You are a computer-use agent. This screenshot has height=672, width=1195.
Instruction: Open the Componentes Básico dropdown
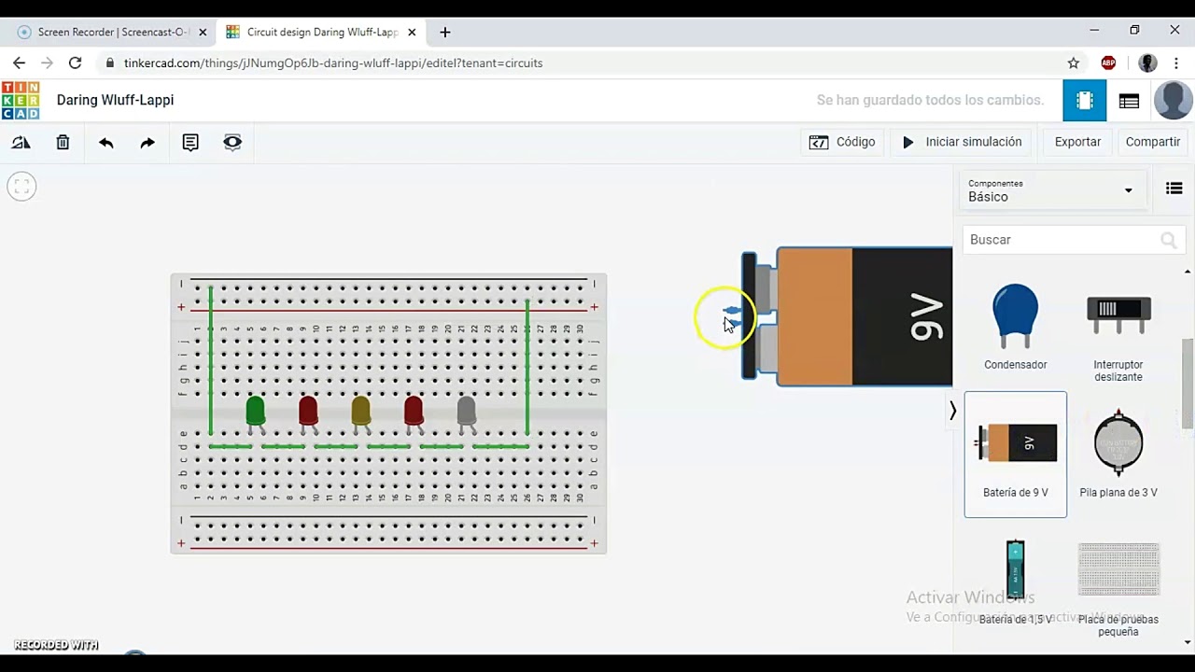pyautogui.click(x=1051, y=190)
